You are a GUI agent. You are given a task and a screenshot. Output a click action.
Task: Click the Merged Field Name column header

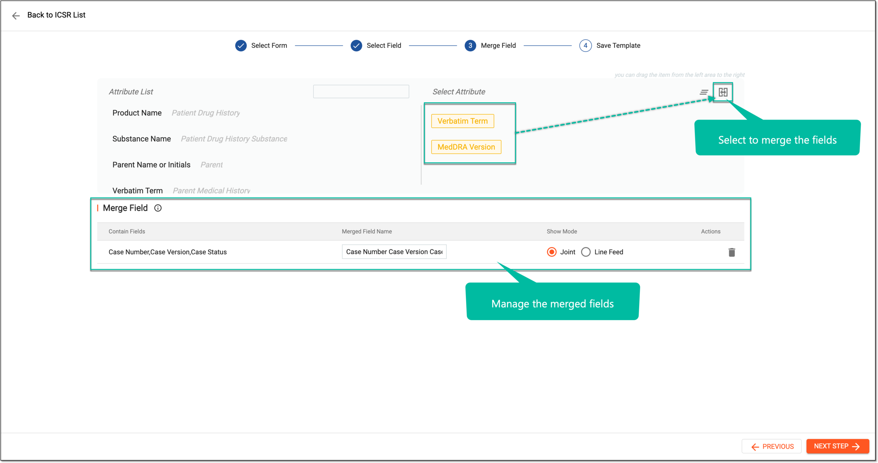367,231
